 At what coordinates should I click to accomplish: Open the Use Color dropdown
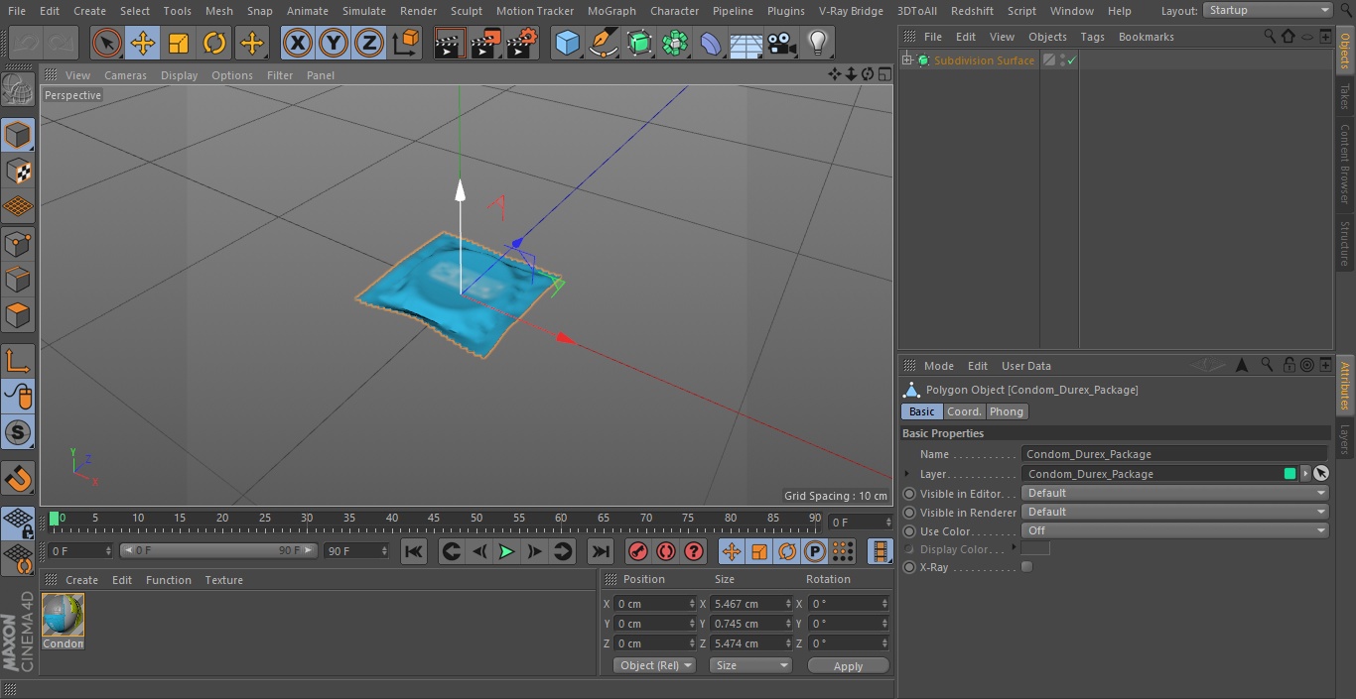click(x=1175, y=530)
